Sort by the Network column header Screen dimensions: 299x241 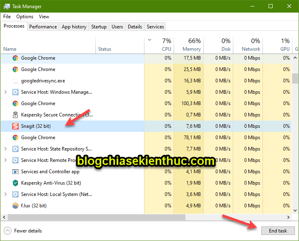coord(248,45)
